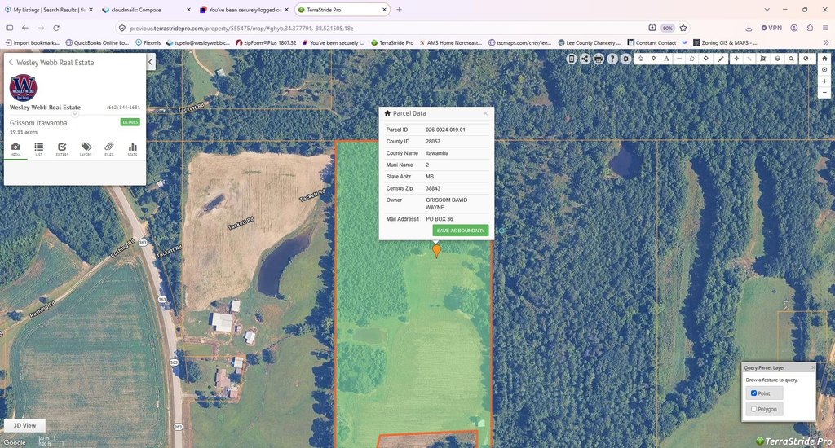Click the green Details button
Screen dimensions: 835x448
pyautogui.click(x=130, y=122)
